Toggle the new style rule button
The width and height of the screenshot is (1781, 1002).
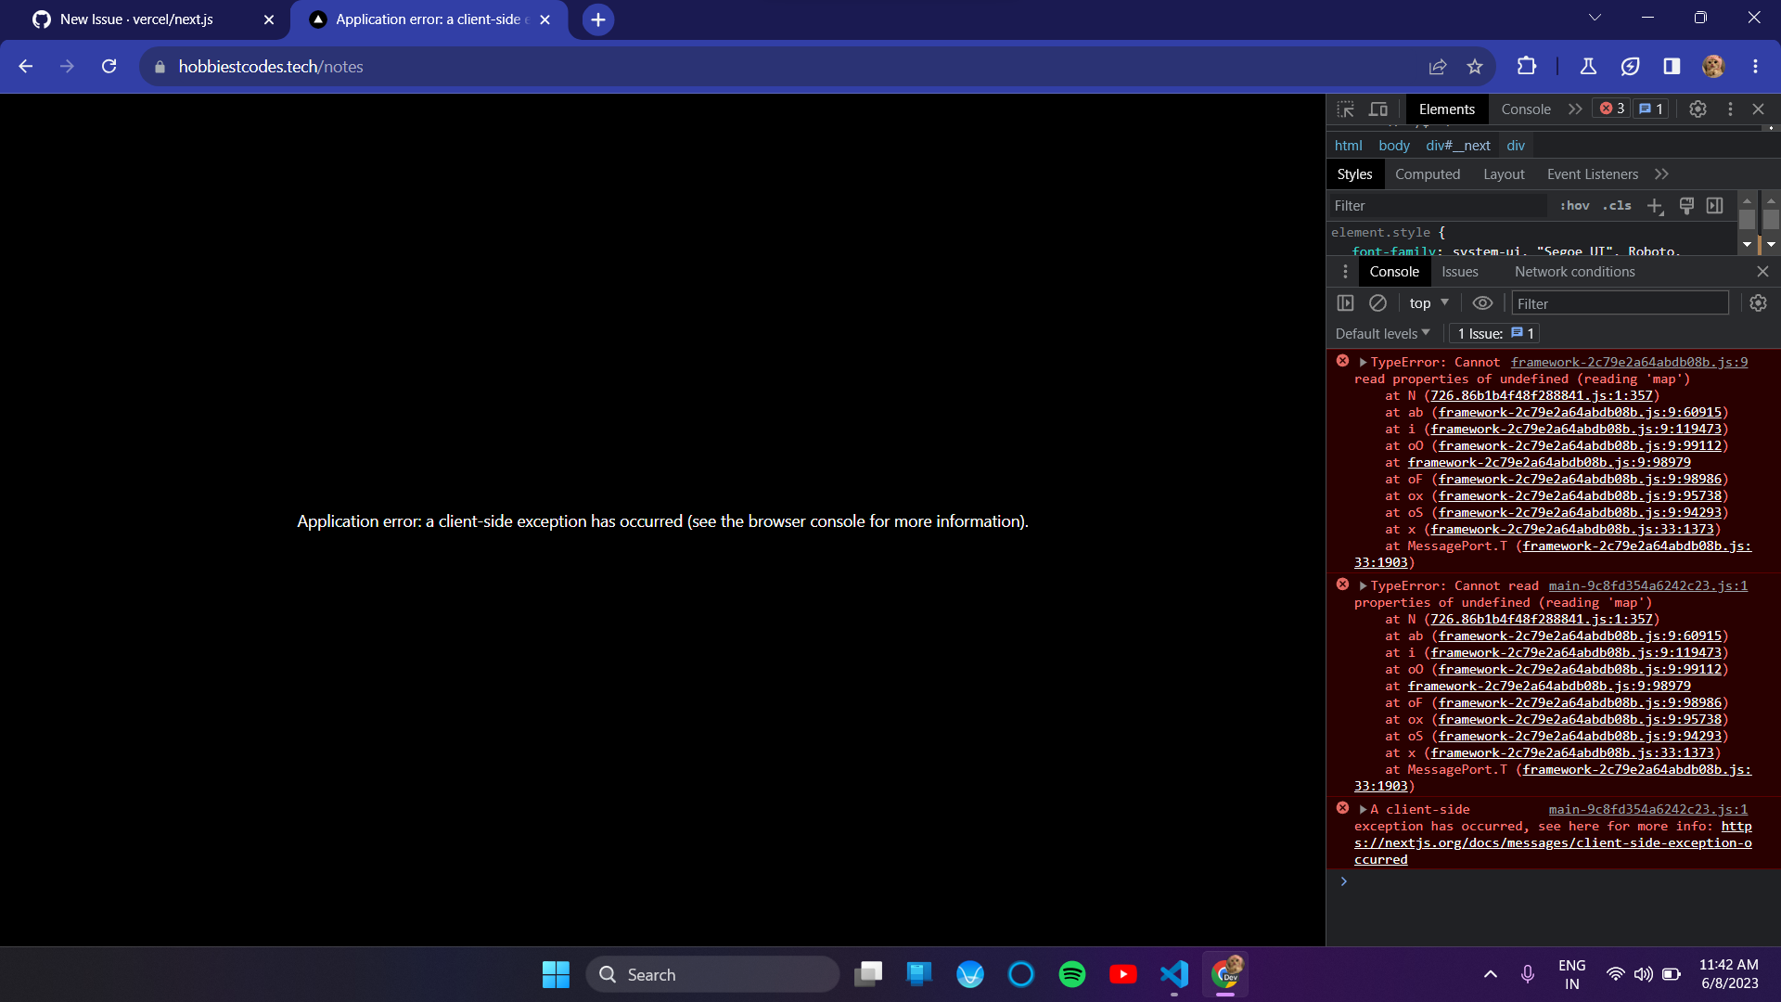click(1657, 206)
